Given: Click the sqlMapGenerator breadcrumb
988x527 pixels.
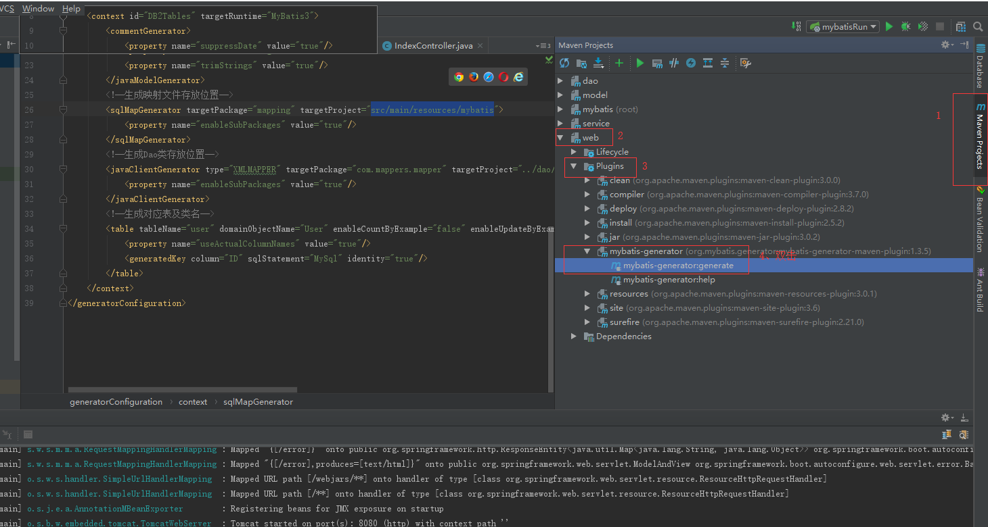Looking at the screenshot, I should [258, 401].
